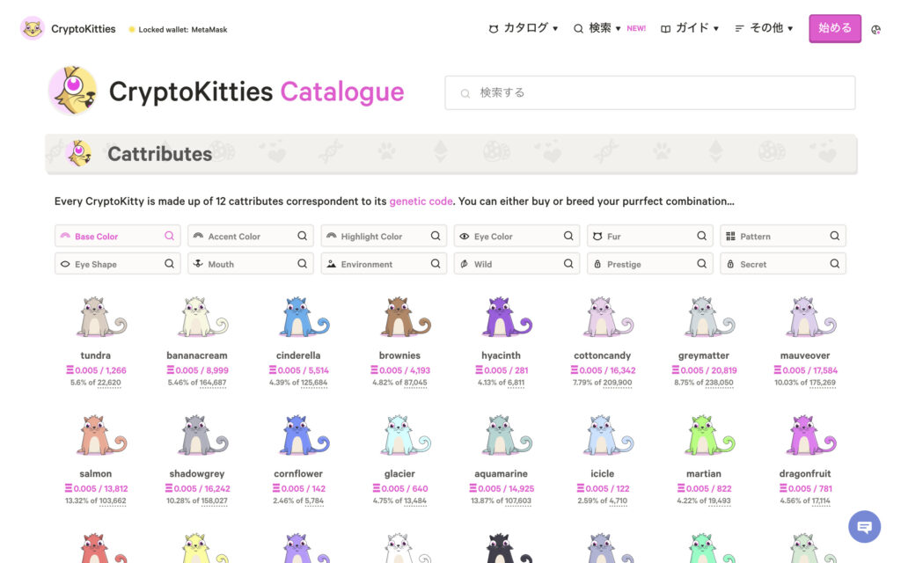
Task: Click the CryptoKitties logo in header
Action: click(x=69, y=29)
